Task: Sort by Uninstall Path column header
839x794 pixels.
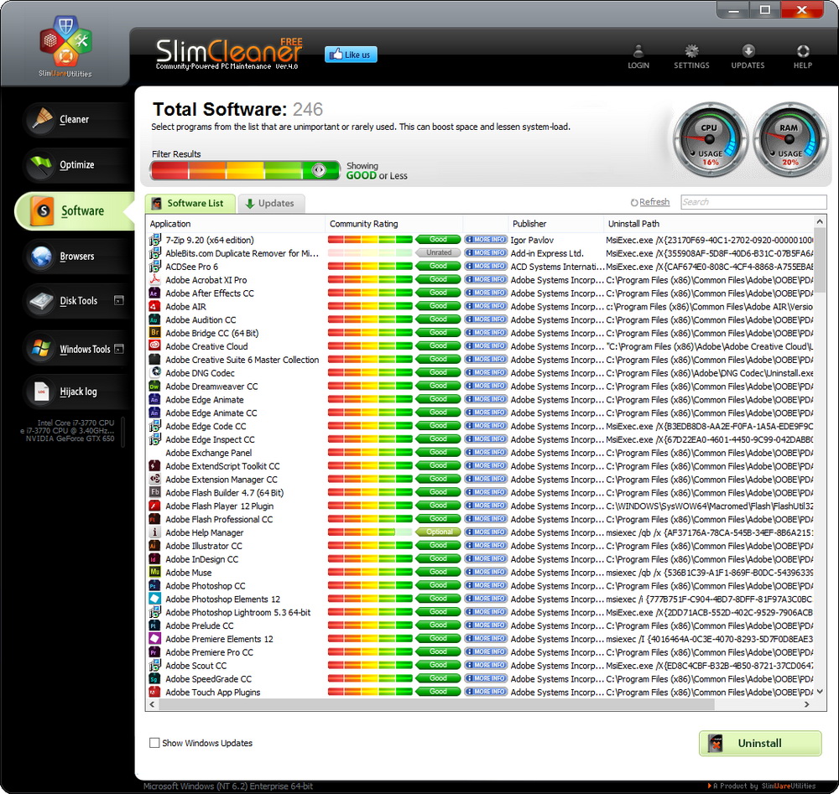Action: 708,224
